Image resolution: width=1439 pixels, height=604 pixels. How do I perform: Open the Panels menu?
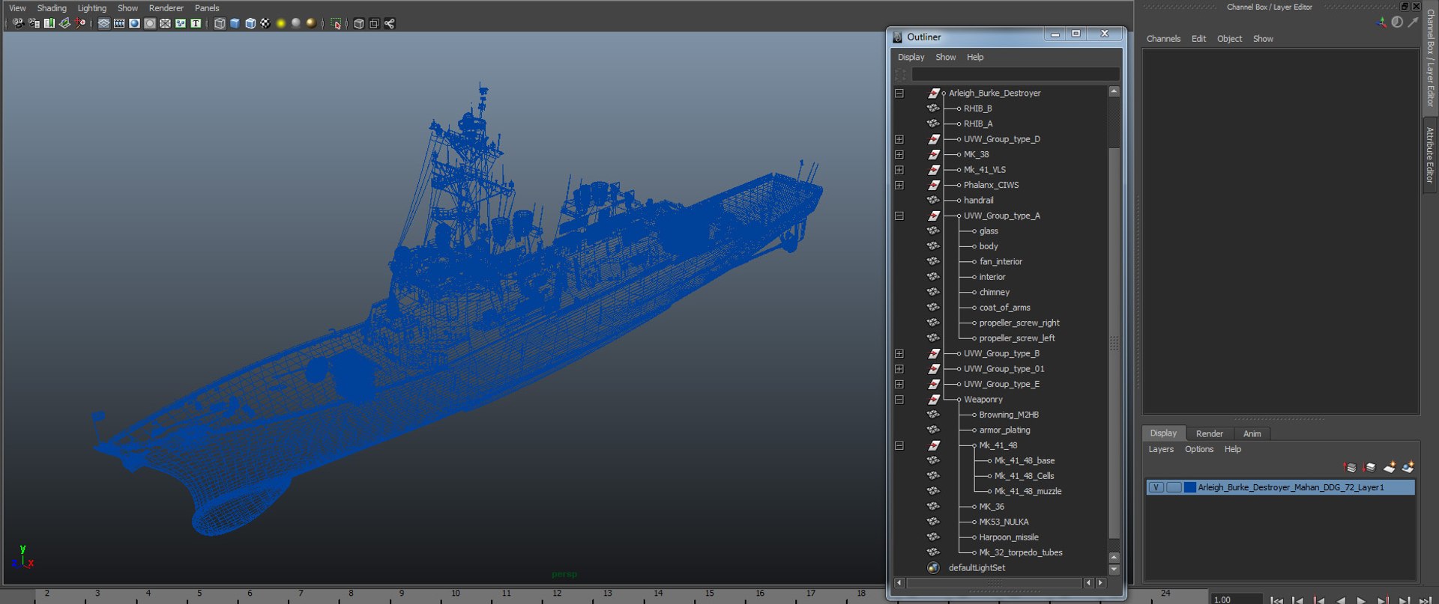207,8
